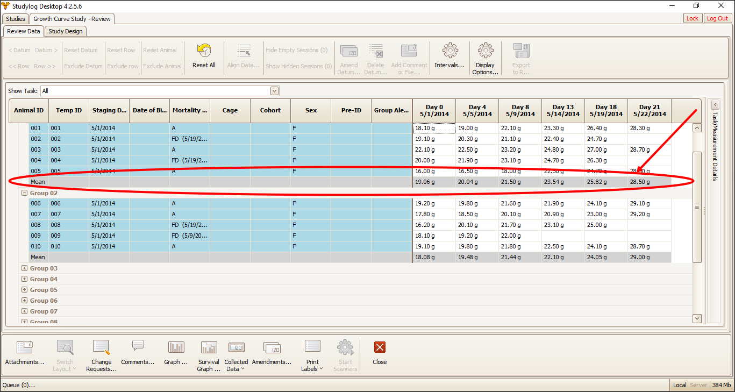
Task: Click the Switch Layout icon
Action: click(x=65, y=347)
